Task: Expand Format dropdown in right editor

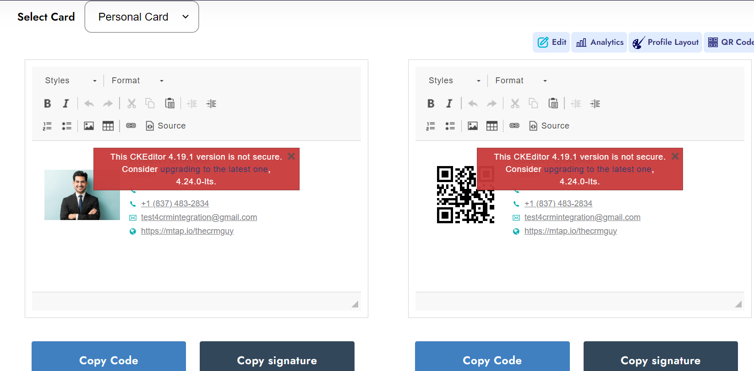Action: click(x=521, y=81)
